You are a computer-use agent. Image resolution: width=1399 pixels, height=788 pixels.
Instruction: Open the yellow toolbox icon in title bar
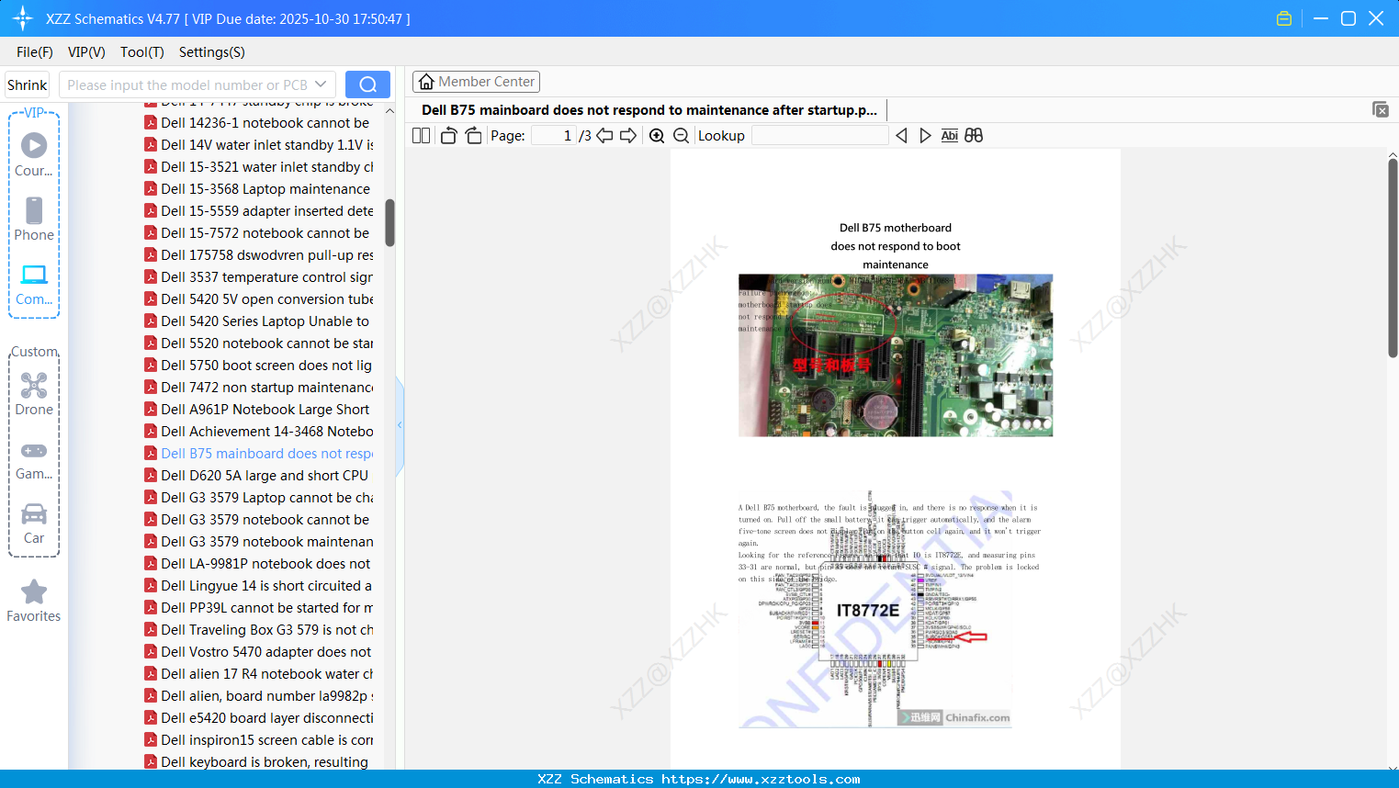[1284, 18]
